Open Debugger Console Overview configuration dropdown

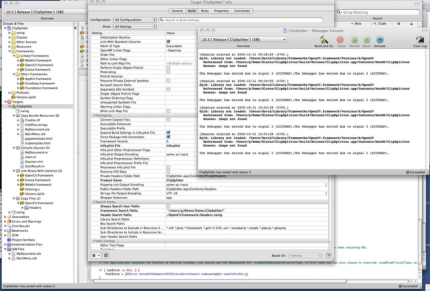(243, 39)
